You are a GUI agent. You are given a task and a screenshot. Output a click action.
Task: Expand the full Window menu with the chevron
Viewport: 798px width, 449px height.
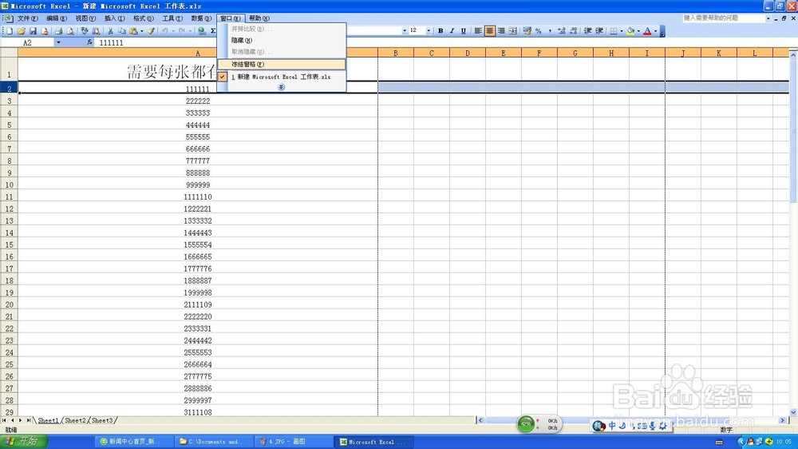pyautogui.click(x=282, y=87)
